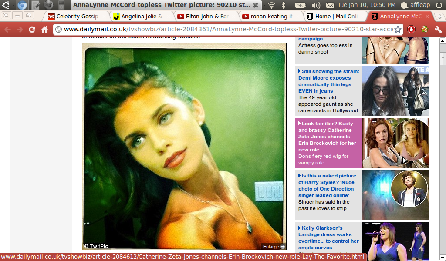Open the Ubuntu logo launcher
Image resolution: width=446 pixels, height=261 pixels.
click(5, 5)
